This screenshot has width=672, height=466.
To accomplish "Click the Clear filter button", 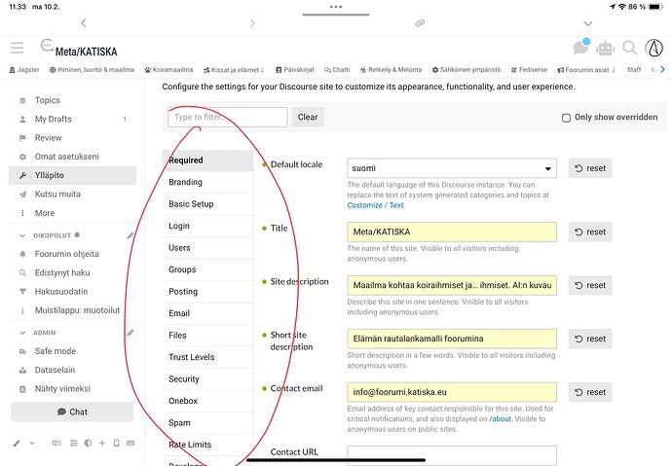I will coord(308,118).
